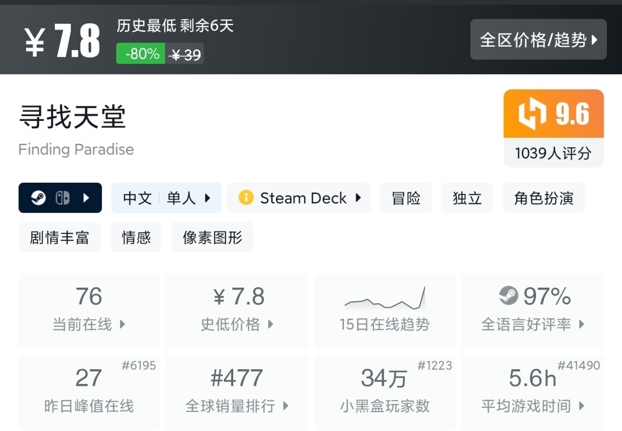The image size is (622, 431).
Task: Open the 15-day online trend chart
Action: [384, 299]
